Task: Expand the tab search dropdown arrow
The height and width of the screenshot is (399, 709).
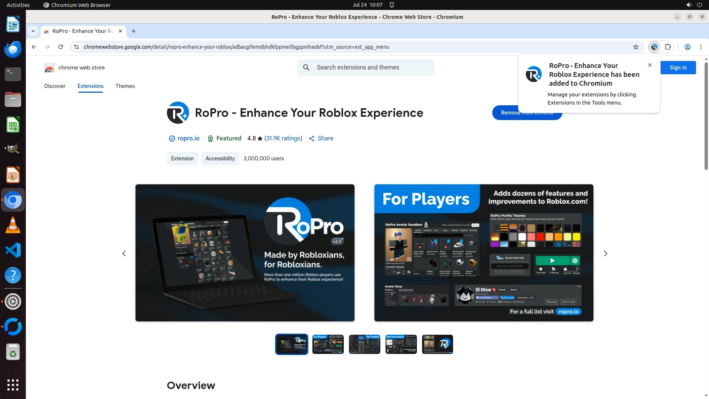Action: 33,31
